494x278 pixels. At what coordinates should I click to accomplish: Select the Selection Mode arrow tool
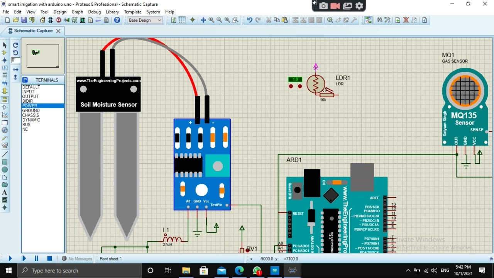click(x=5, y=45)
